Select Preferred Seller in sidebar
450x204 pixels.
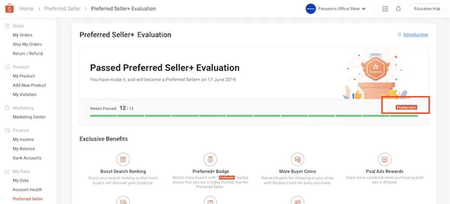click(28, 199)
